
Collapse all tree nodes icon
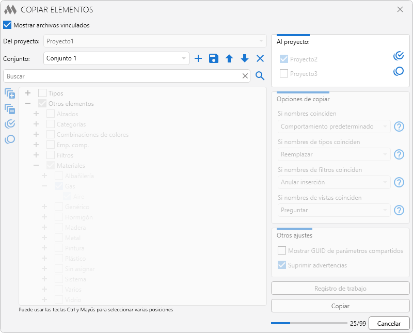coord(10,109)
